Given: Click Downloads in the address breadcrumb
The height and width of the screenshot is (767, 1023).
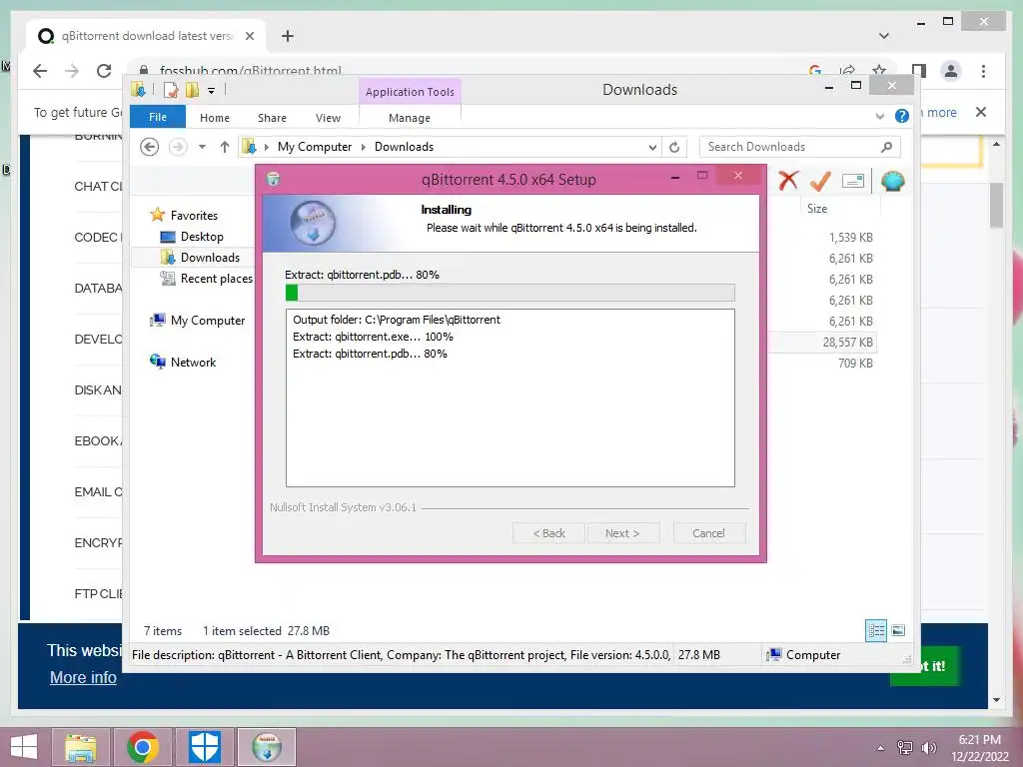Looking at the screenshot, I should (x=404, y=147).
